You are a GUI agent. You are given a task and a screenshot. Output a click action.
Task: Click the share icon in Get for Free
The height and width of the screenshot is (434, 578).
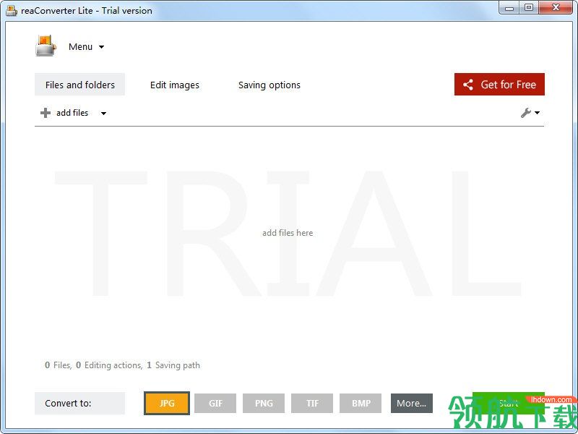pyautogui.click(x=468, y=85)
